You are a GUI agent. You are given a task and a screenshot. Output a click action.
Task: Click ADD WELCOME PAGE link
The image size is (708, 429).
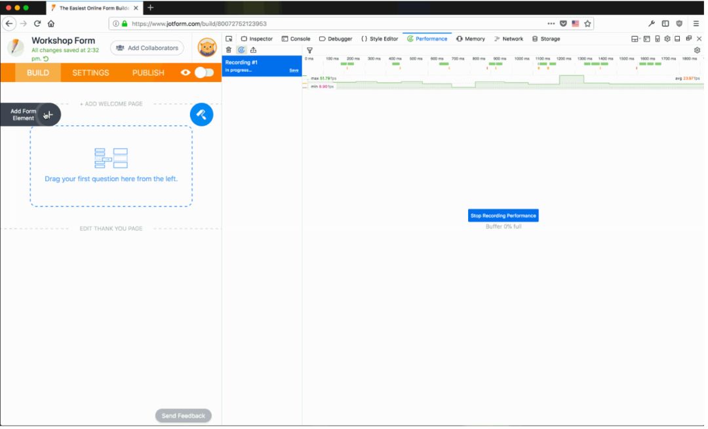click(x=111, y=104)
